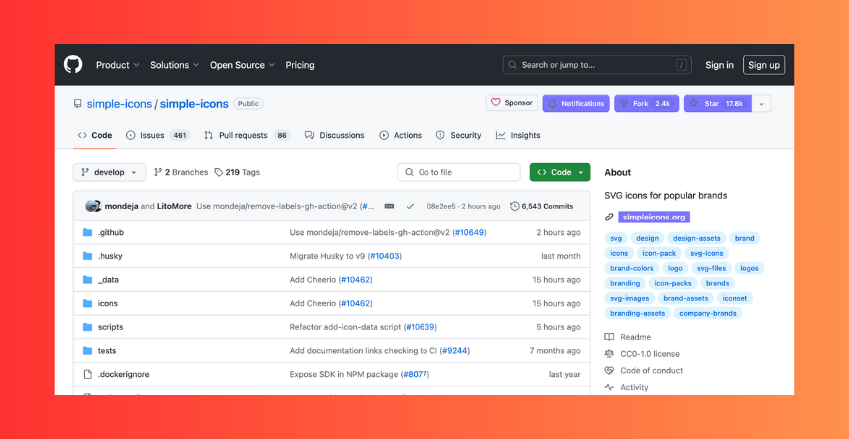Screen dimensions: 849x439
Task: Open the dropdown arrow beside Star
Action: tap(761, 103)
